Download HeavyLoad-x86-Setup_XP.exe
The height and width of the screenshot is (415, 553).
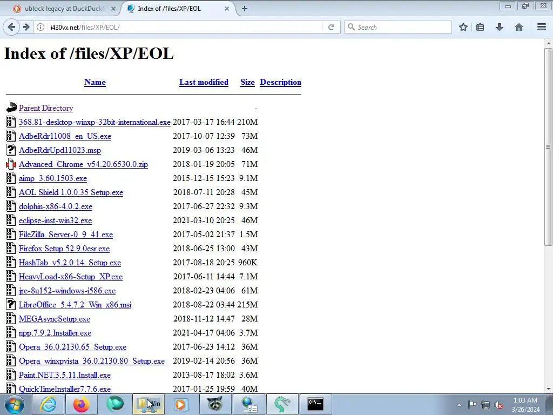71,277
